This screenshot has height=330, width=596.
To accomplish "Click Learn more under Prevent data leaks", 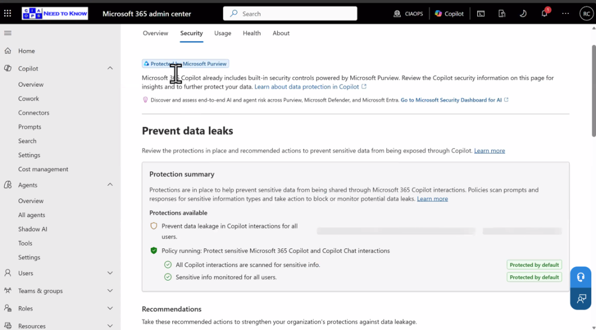I will 489,151.
